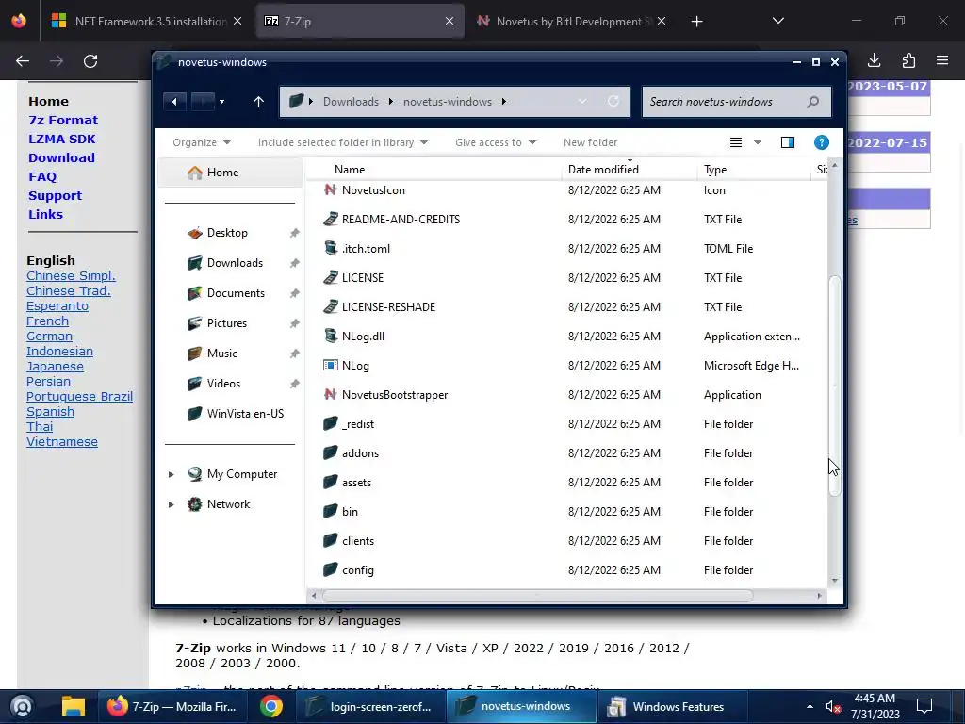Image resolution: width=965 pixels, height=724 pixels.
Task: Open the FAQ link on 7-Zip page
Action: click(x=41, y=176)
